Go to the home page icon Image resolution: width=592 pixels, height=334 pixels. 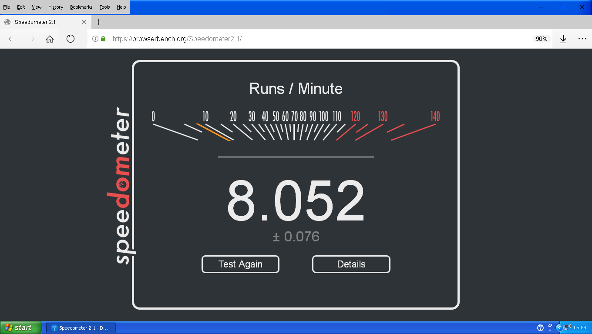click(x=50, y=39)
